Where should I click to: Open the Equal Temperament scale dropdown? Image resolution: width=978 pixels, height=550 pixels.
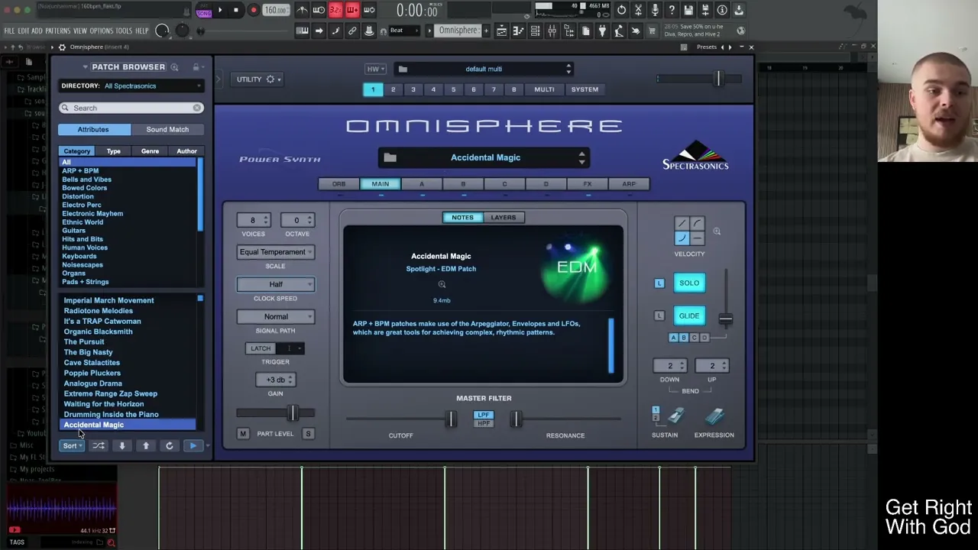tap(276, 252)
